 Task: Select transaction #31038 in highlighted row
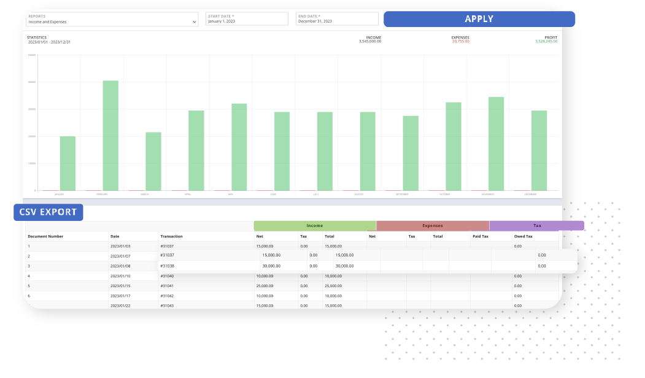coord(167,266)
